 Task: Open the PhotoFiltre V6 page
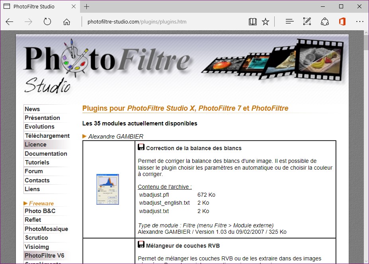pos(45,255)
